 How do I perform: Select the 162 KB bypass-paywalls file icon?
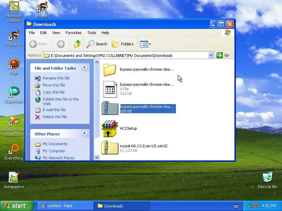[110, 89]
